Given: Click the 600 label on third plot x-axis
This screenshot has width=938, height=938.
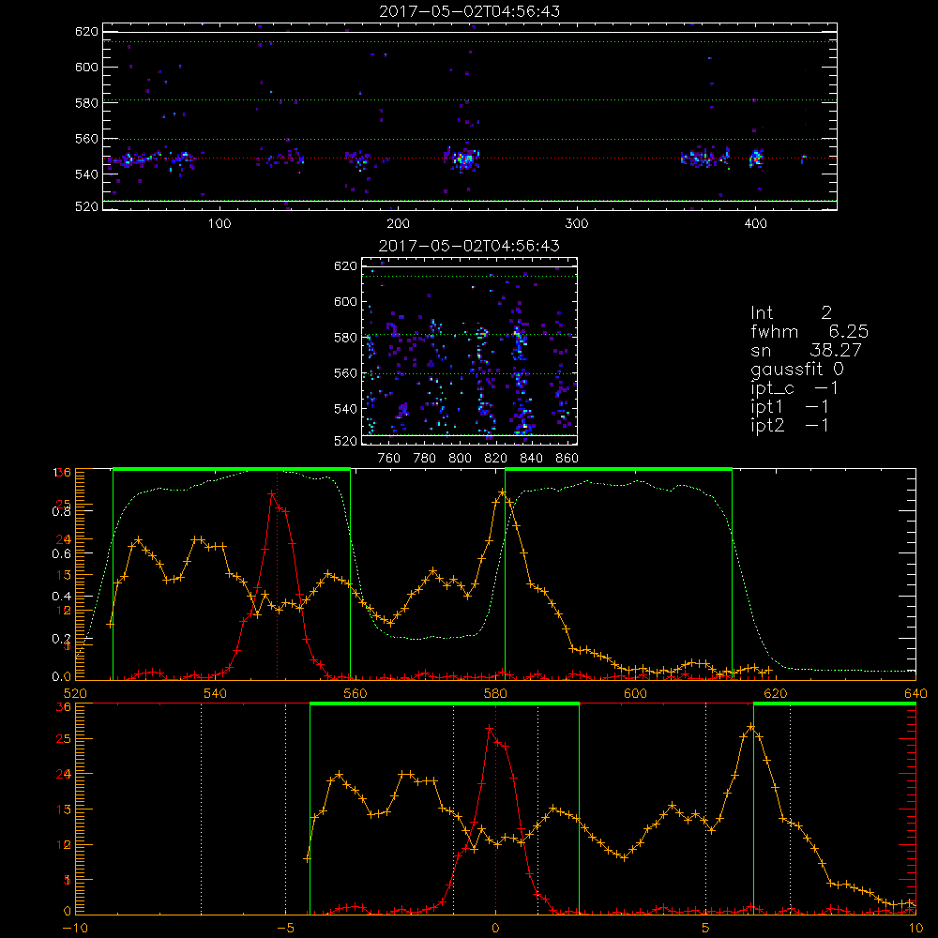Looking at the screenshot, I should pyautogui.click(x=636, y=694).
